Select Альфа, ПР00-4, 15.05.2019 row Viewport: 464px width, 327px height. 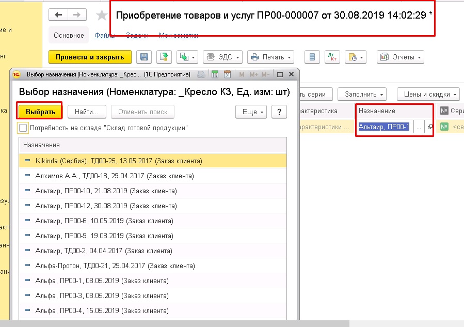tap(153, 310)
